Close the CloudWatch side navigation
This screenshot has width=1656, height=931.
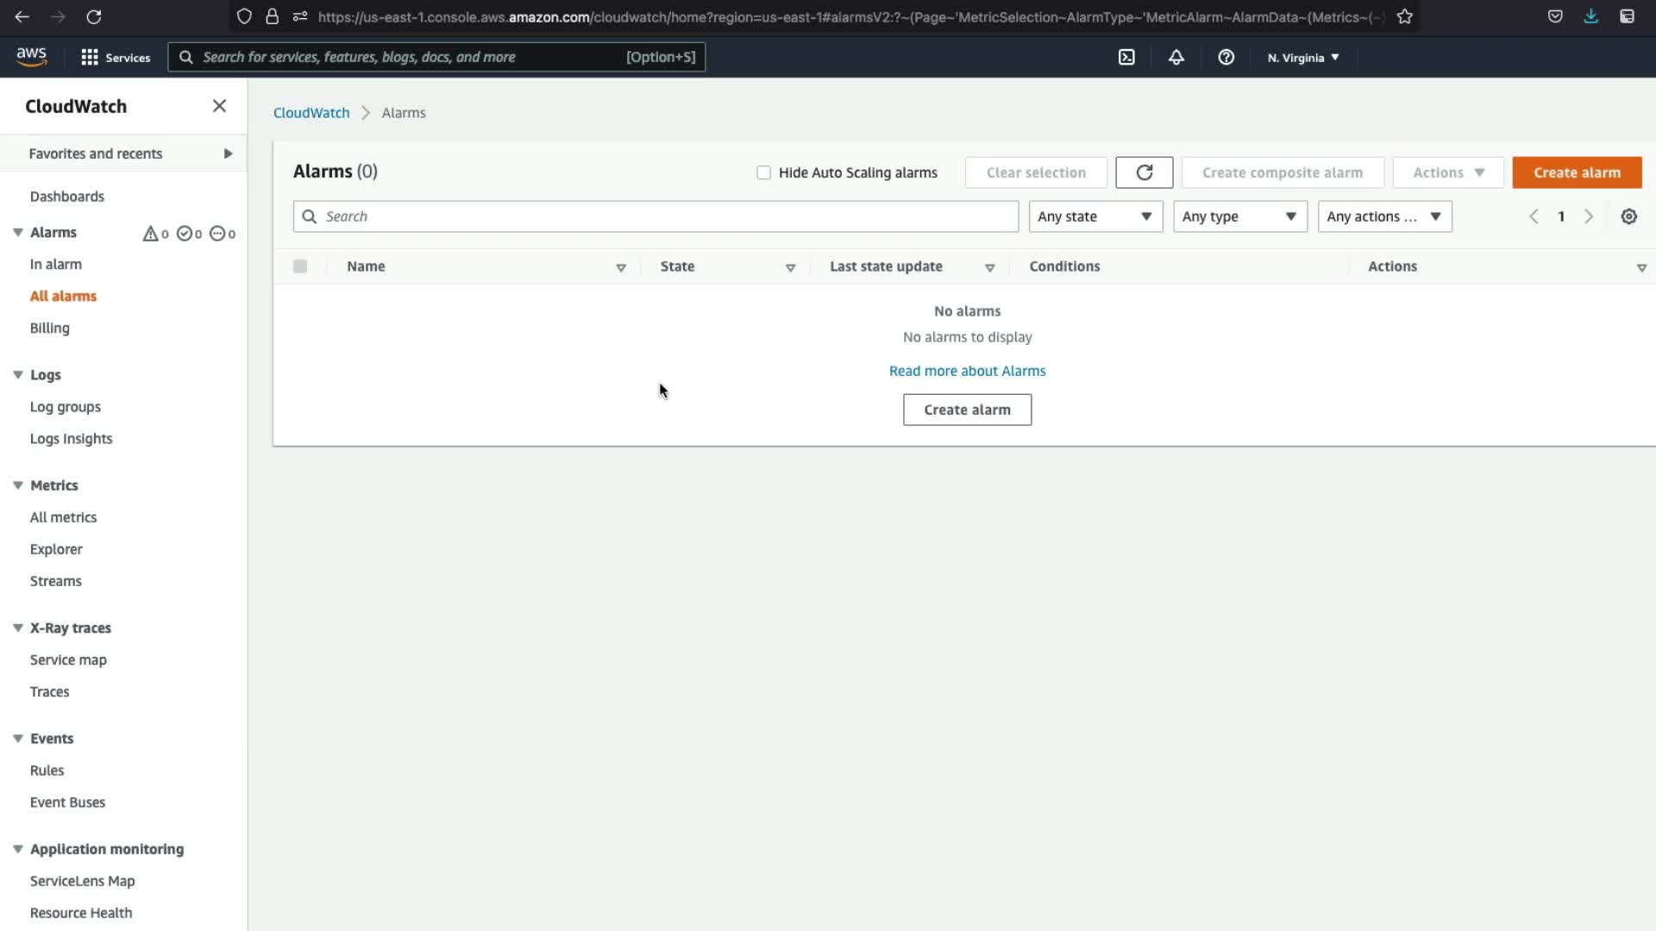pos(219,106)
